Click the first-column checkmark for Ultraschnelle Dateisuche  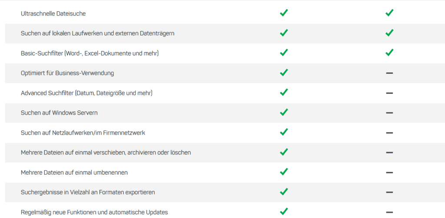tap(284, 13)
